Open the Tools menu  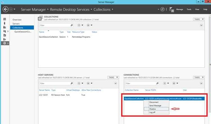point(189,9)
